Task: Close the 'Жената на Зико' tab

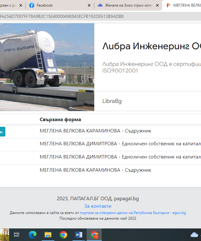Action: (157, 5)
